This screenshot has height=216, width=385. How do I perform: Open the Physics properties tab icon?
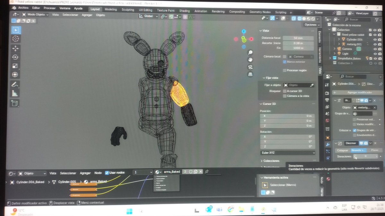click(328, 158)
